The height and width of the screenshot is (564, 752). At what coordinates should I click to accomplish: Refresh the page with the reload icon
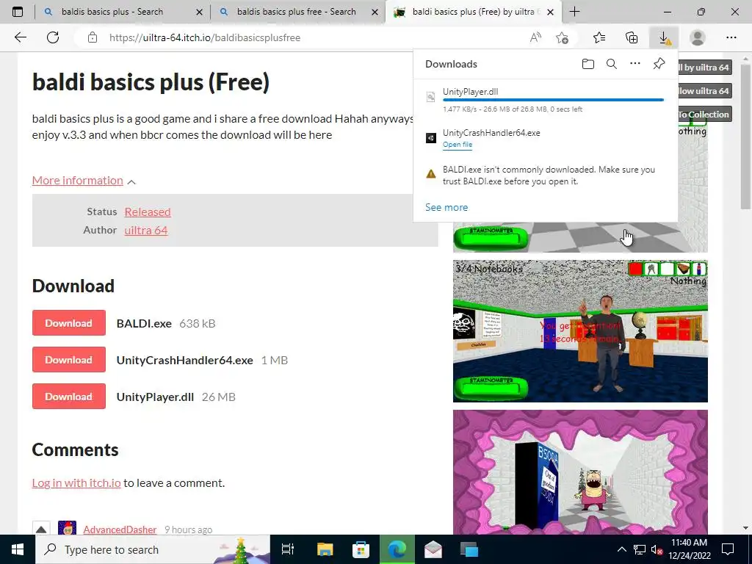53,37
